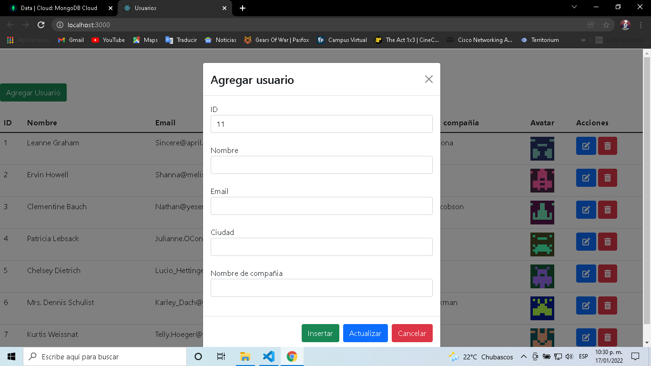Reload the page with the refresh icon

pyautogui.click(x=41, y=25)
